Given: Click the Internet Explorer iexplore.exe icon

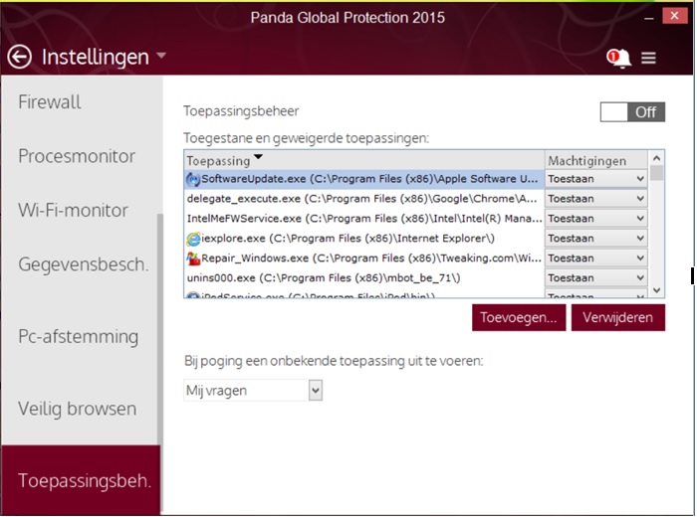Looking at the screenshot, I should point(193,239).
